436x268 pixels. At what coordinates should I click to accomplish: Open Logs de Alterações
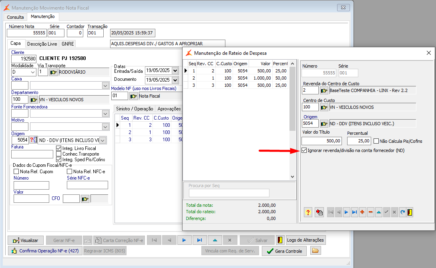(x=305, y=240)
